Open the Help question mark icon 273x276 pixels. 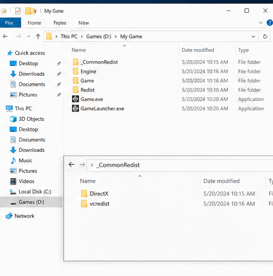pos(270,23)
